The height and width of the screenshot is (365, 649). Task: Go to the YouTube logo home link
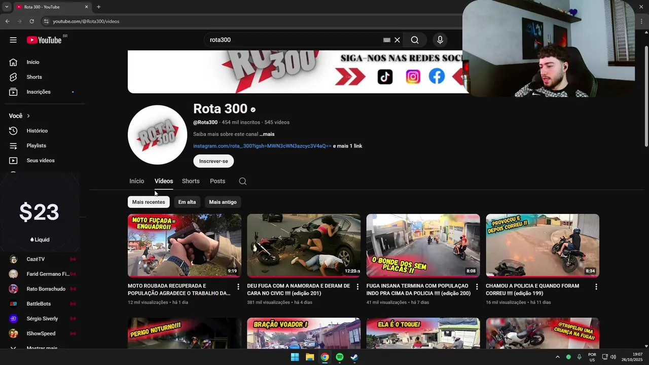(44, 40)
